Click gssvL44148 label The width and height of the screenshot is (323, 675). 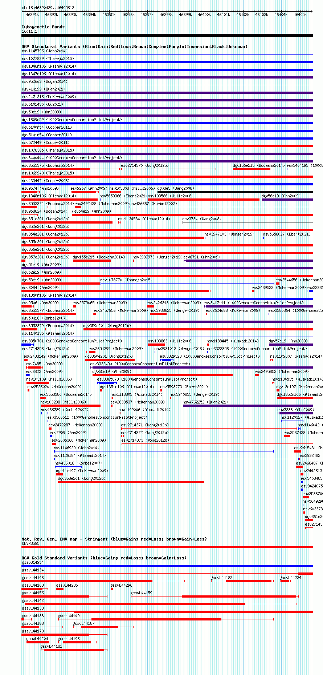coord(33,578)
